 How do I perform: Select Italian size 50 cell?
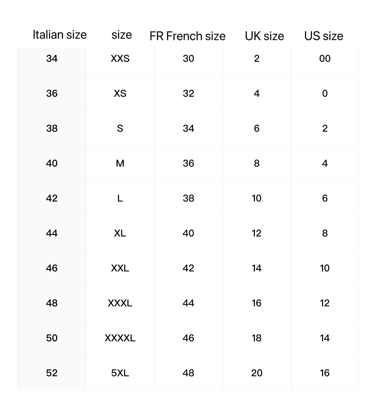point(52,338)
